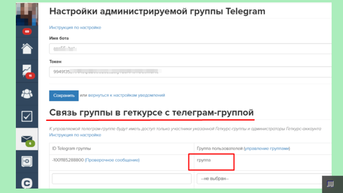The width and height of the screenshot is (343, 193).
Task: Open the управление группами link
Action: tap(266, 148)
